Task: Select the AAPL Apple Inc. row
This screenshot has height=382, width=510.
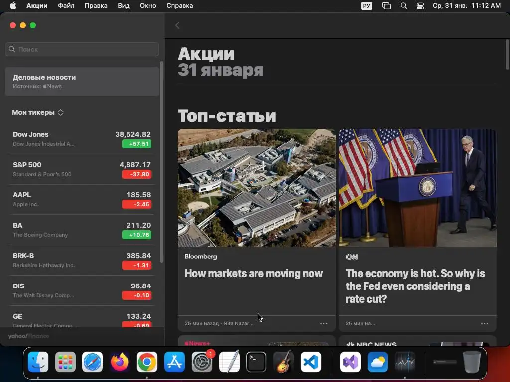Action: click(x=82, y=199)
